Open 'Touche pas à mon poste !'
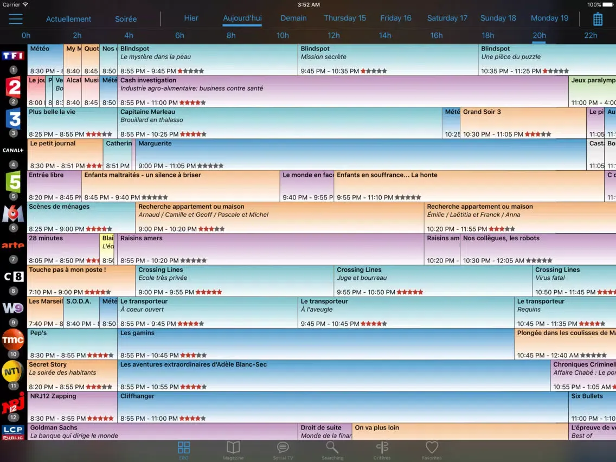The width and height of the screenshot is (616, 462). 81,280
